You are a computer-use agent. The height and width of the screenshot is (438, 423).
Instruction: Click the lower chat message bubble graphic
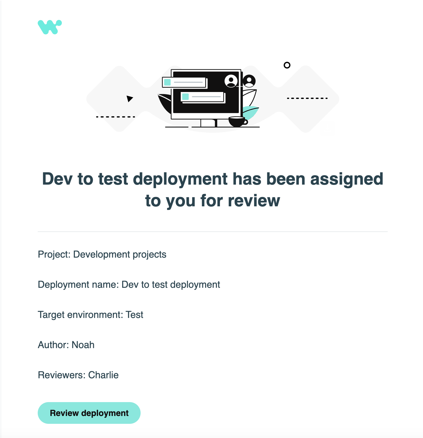pos(203,97)
